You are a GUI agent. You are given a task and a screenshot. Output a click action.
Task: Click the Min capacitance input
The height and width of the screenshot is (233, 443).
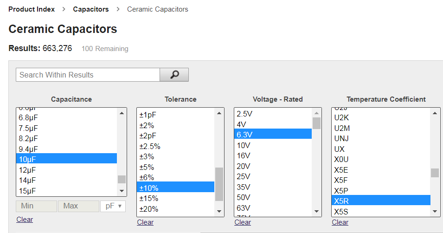(36, 206)
